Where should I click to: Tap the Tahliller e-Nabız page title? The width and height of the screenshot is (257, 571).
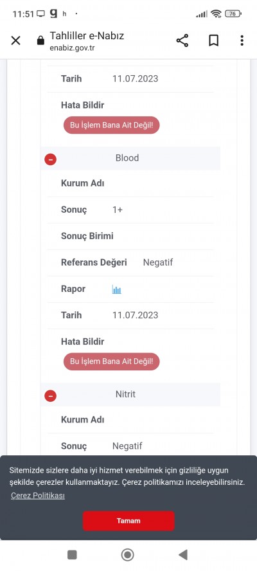click(87, 36)
